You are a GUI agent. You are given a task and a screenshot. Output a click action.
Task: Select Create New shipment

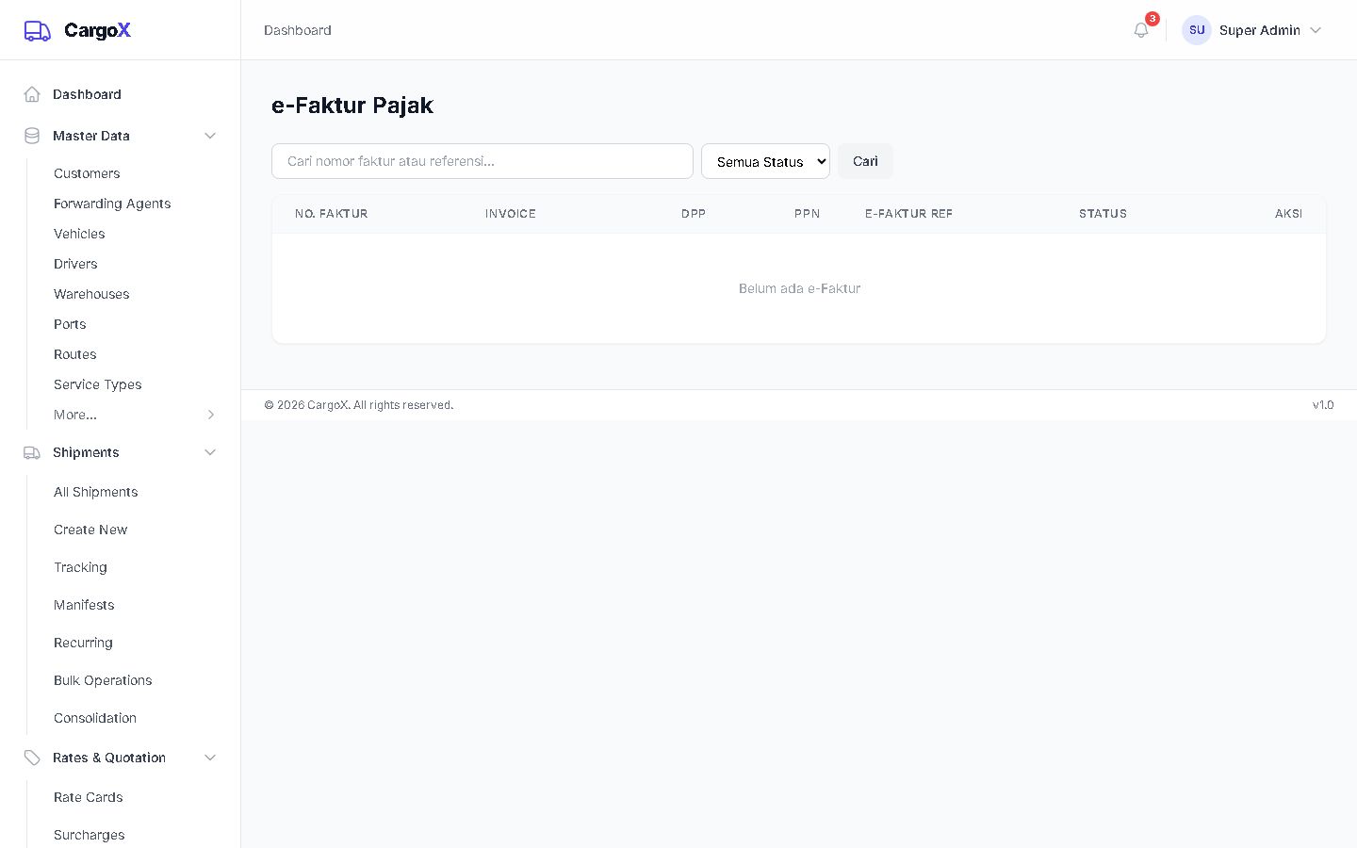(90, 530)
